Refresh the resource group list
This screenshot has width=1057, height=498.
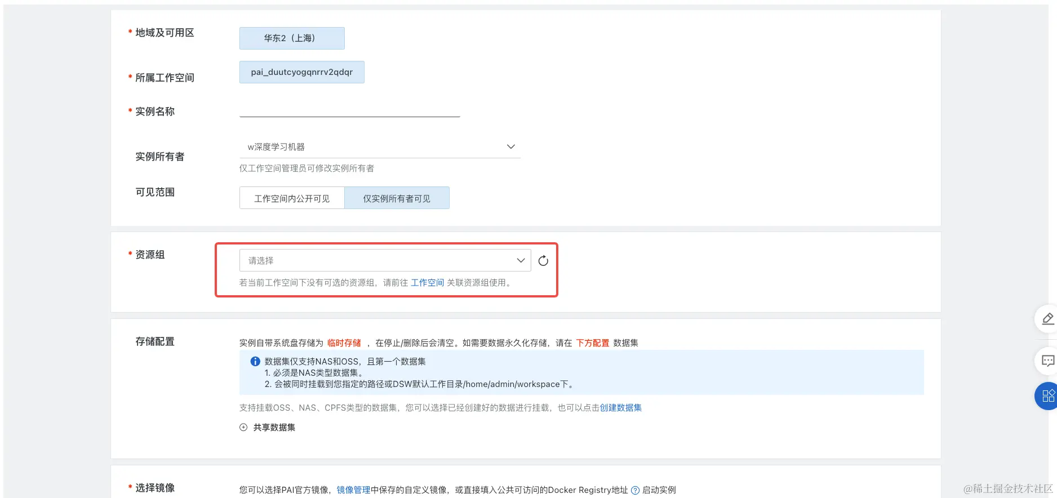click(543, 261)
